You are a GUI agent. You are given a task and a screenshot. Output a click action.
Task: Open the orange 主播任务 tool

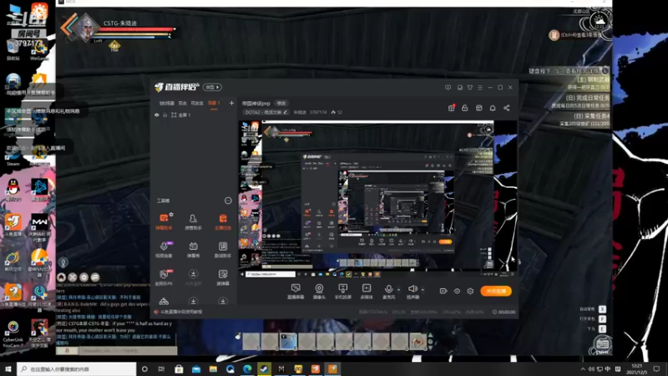222,221
